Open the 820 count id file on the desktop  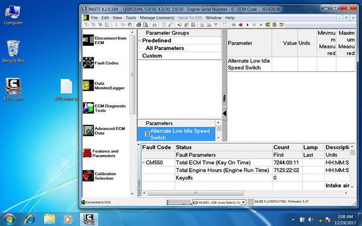(66, 90)
